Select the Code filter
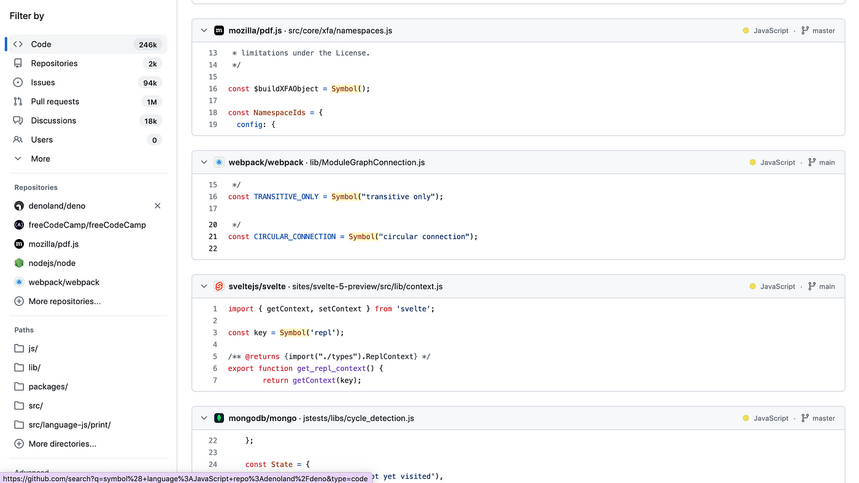This screenshot has height=483, width=859. 88,44
